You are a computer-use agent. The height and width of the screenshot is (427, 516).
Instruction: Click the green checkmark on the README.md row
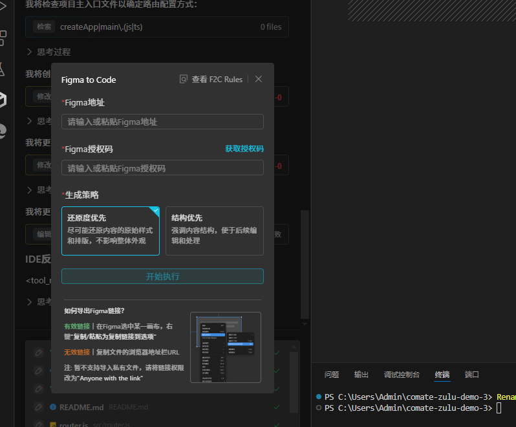tap(277, 407)
